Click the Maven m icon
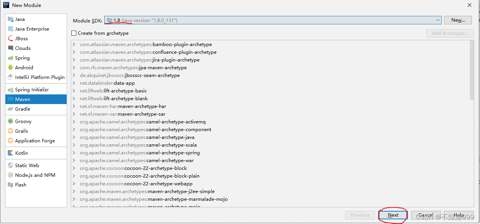This screenshot has width=480, height=224. tap(10, 99)
